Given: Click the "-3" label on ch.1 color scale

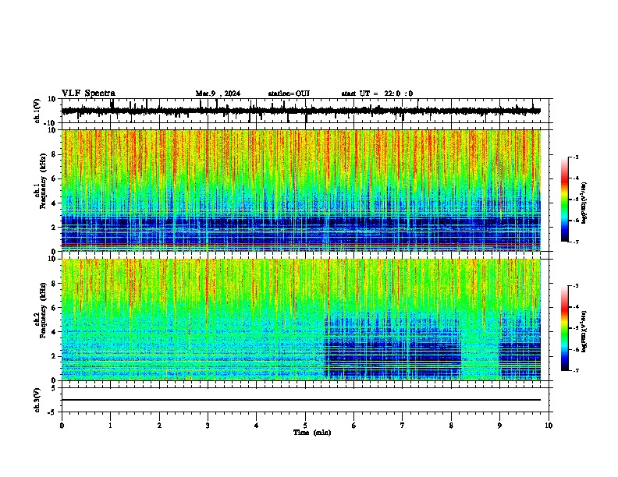Looking at the screenshot, I should tap(575, 157).
